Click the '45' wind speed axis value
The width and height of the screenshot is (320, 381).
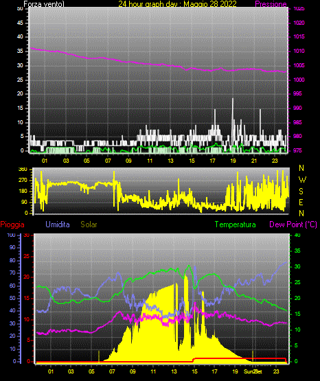(20, 23)
